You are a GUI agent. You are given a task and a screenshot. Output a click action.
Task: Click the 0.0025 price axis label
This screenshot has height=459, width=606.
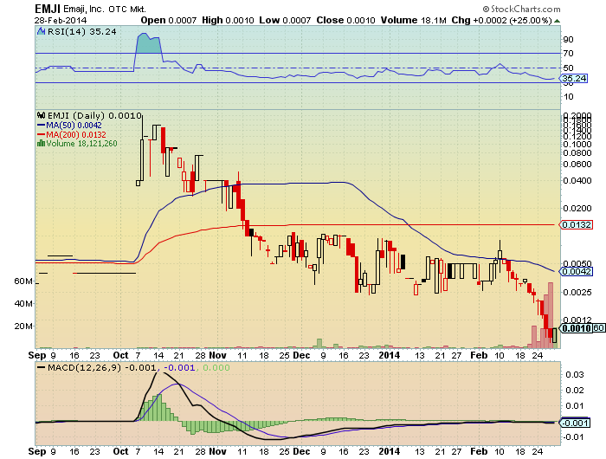577,293
